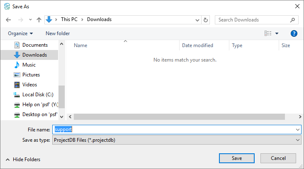Click the Back navigation arrow
Screen dimensions: 304x169
click(x=8, y=20)
